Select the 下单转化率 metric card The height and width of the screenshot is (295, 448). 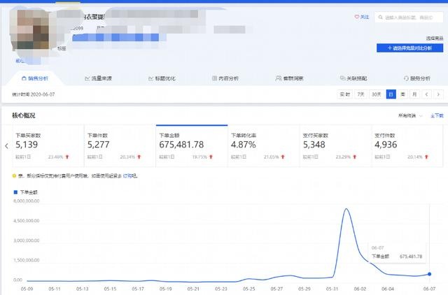point(263,145)
